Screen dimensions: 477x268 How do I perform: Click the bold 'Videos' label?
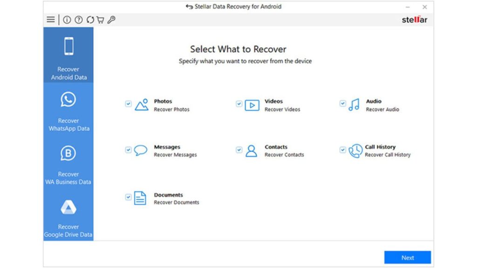[273, 101]
